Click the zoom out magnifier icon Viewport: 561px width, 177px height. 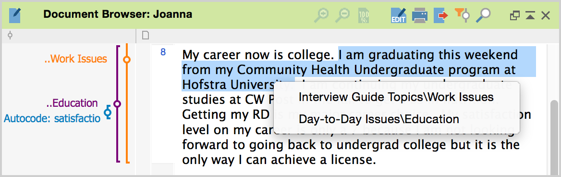click(343, 15)
